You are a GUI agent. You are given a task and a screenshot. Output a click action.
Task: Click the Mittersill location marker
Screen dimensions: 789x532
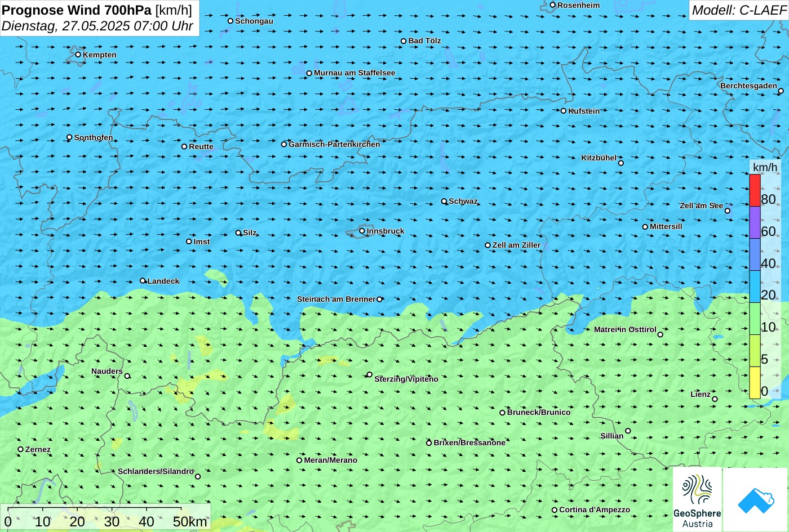pos(645,227)
